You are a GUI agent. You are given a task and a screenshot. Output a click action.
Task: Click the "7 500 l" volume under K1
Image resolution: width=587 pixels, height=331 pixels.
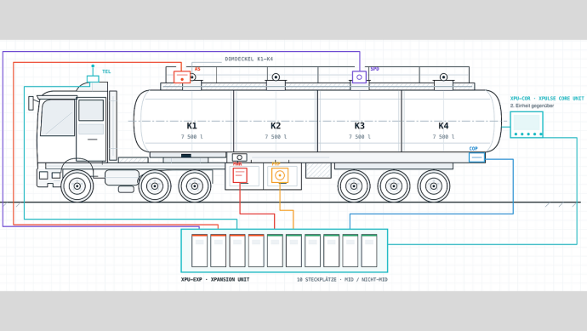tap(191, 137)
